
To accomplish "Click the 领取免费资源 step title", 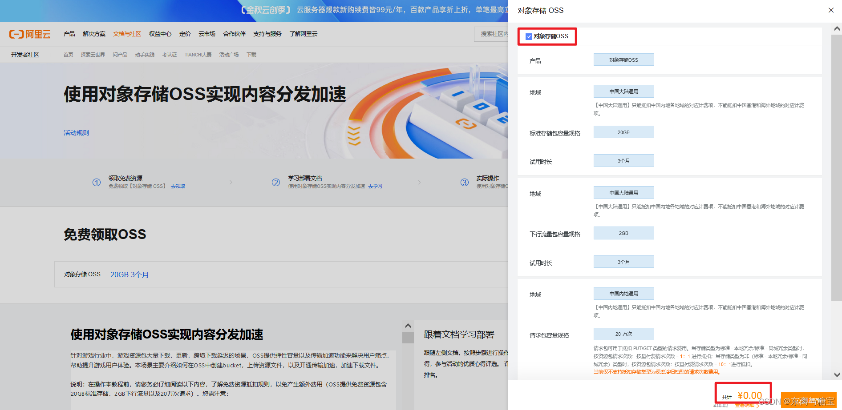I will pos(125,178).
